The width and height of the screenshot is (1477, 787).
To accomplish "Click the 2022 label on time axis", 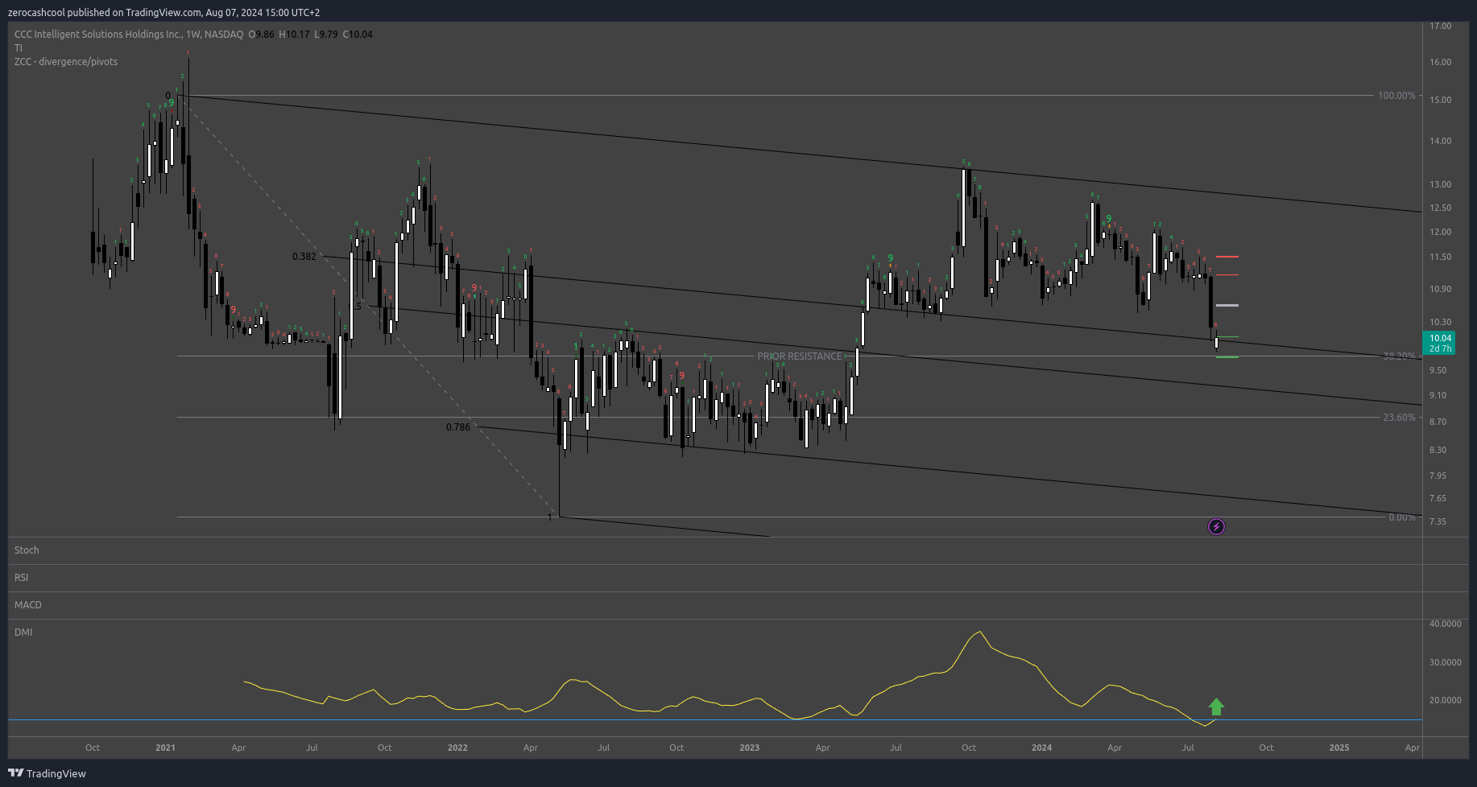I will coord(457,748).
